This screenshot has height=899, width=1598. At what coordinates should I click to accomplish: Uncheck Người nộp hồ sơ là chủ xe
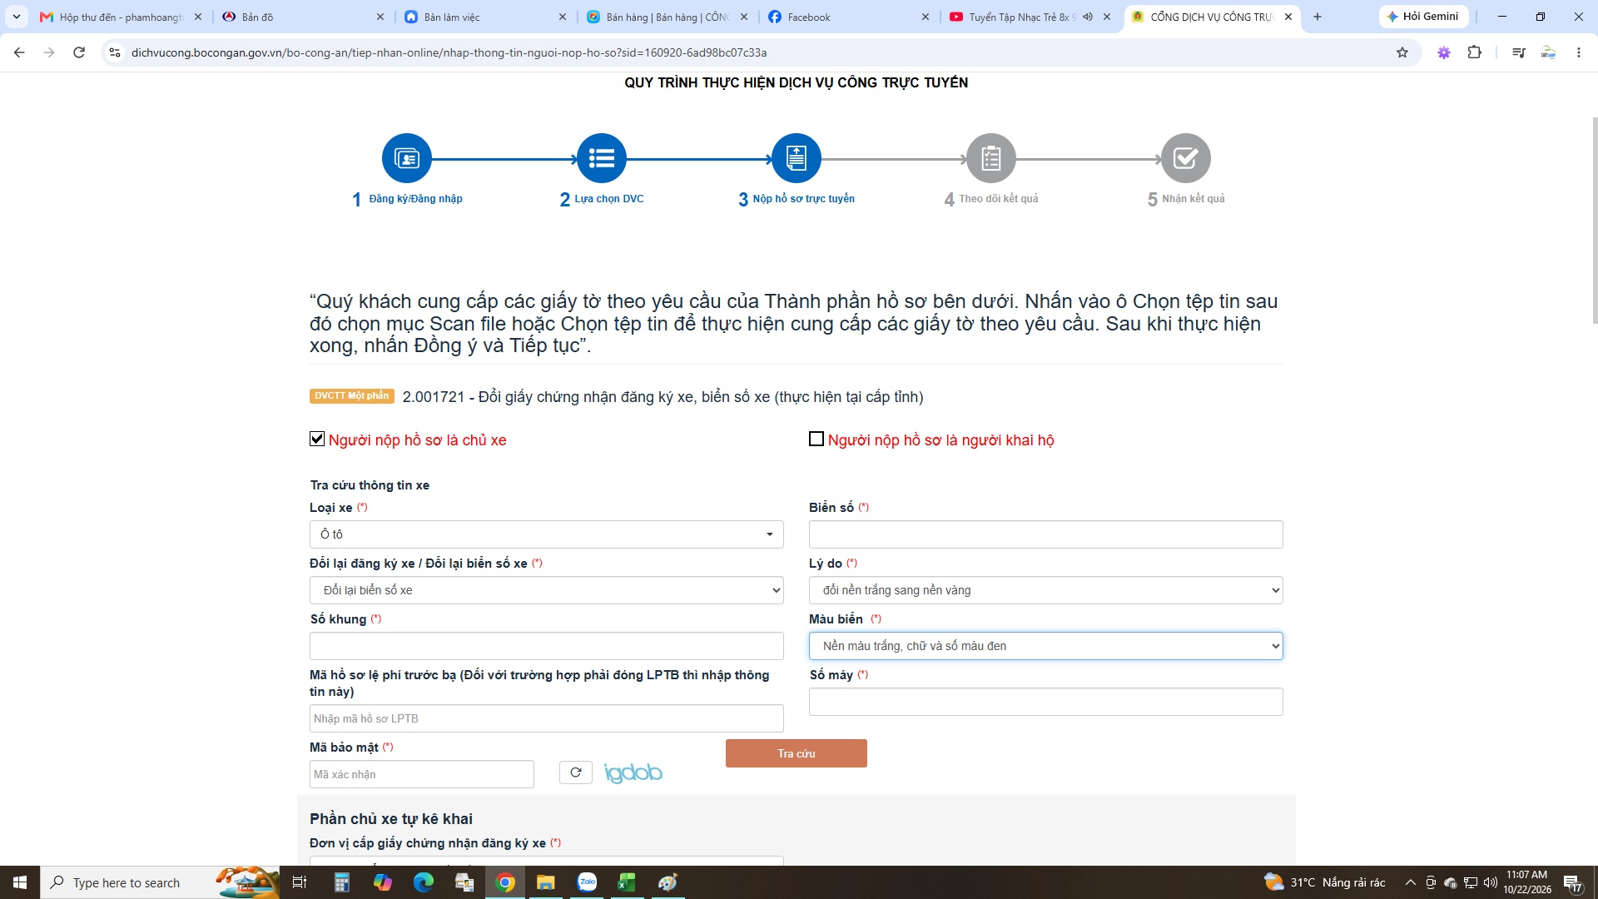tap(317, 439)
